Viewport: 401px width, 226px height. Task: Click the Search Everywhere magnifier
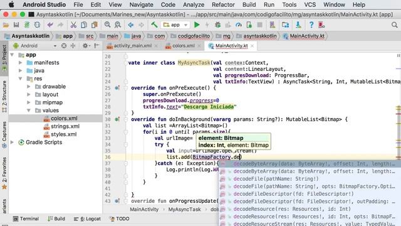[394, 25]
